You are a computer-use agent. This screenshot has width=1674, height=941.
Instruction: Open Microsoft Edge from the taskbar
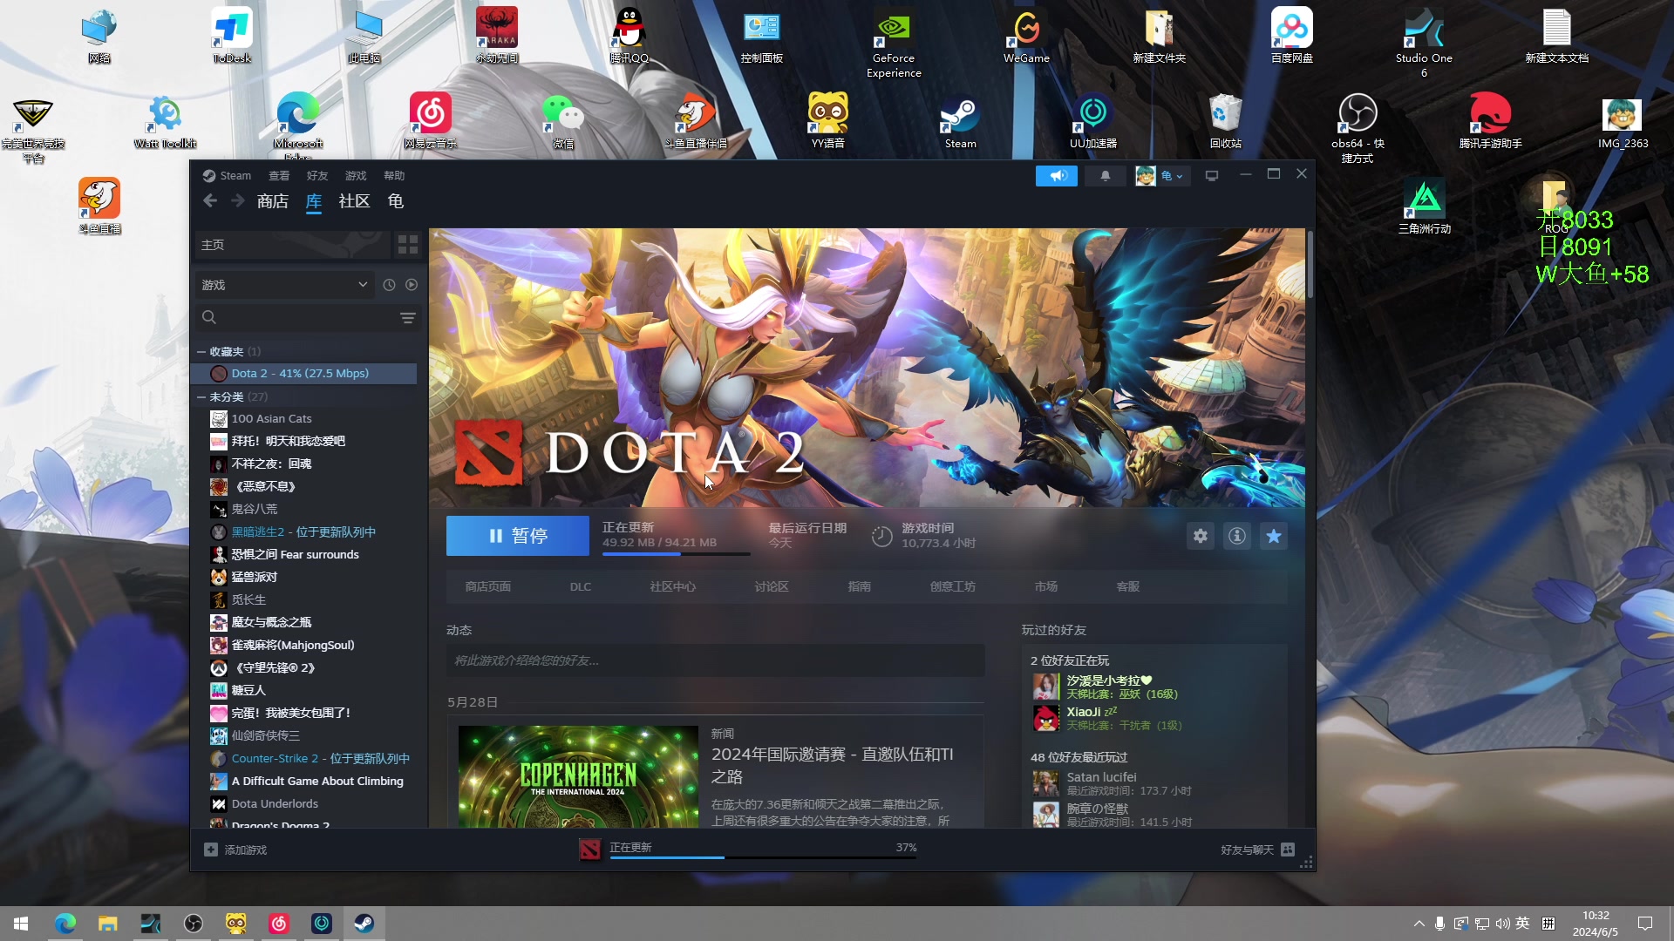pos(65,924)
